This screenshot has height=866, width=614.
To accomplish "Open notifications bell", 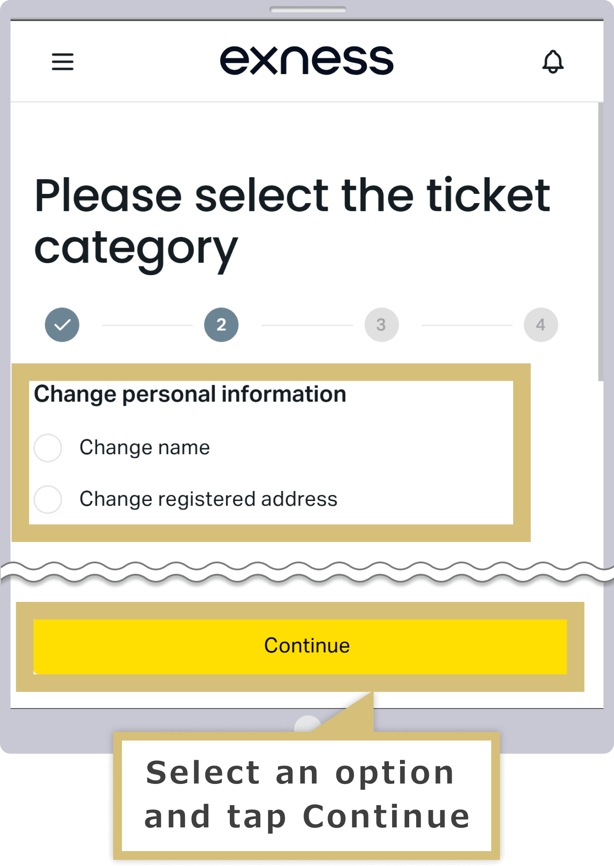I will point(553,61).
